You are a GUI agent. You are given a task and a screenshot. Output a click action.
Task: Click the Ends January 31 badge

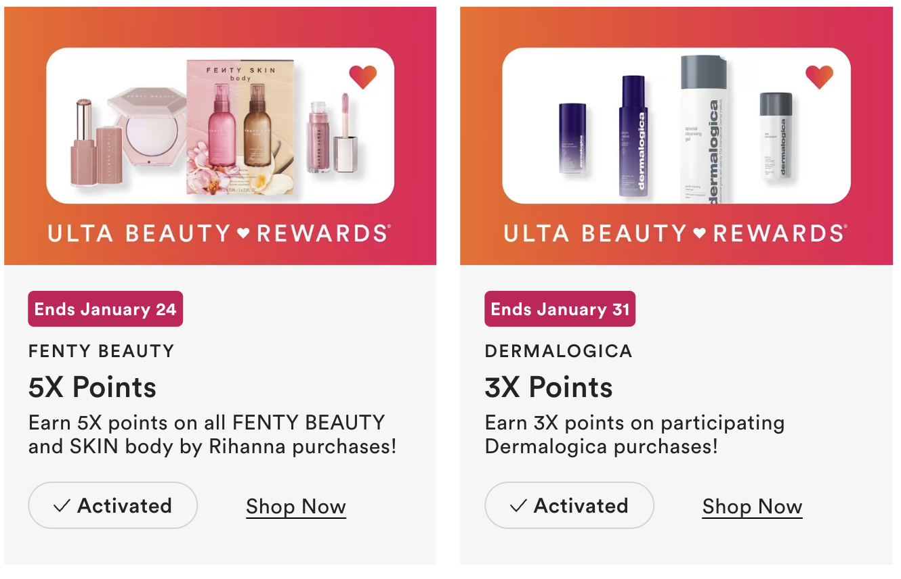pyautogui.click(x=560, y=309)
